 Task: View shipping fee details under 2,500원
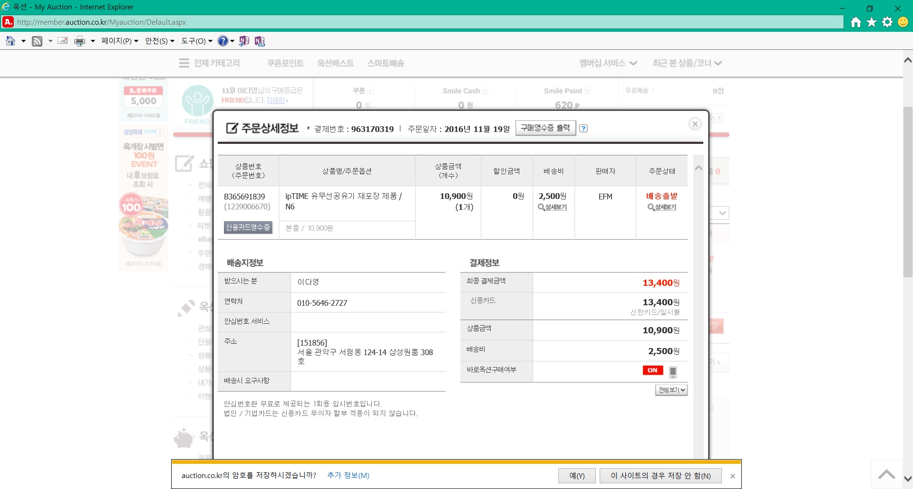(x=553, y=207)
